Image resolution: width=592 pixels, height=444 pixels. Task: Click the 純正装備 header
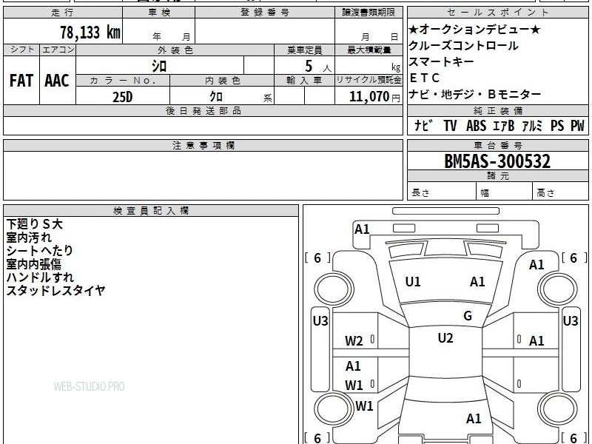tap(497, 110)
